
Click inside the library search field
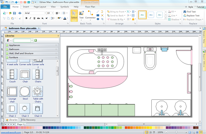coord(22,40)
